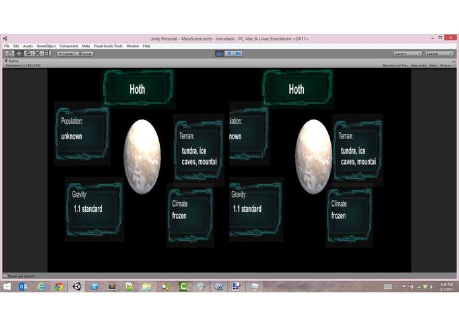The width and height of the screenshot is (459, 326).
Task: Select the Scale tool
Action: pyautogui.click(x=38, y=53)
